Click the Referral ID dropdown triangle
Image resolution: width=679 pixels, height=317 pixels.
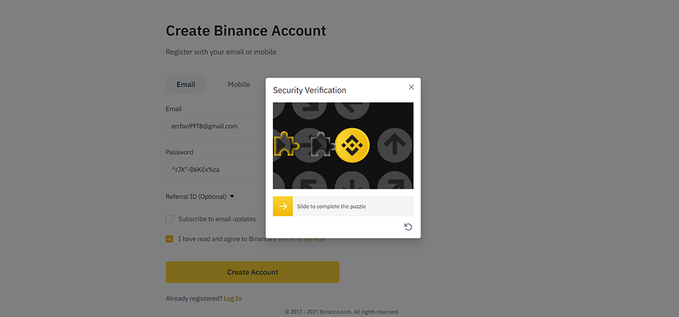click(232, 196)
